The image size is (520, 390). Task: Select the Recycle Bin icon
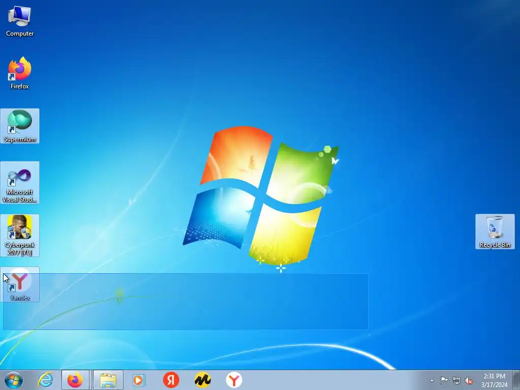click(495, 232)
